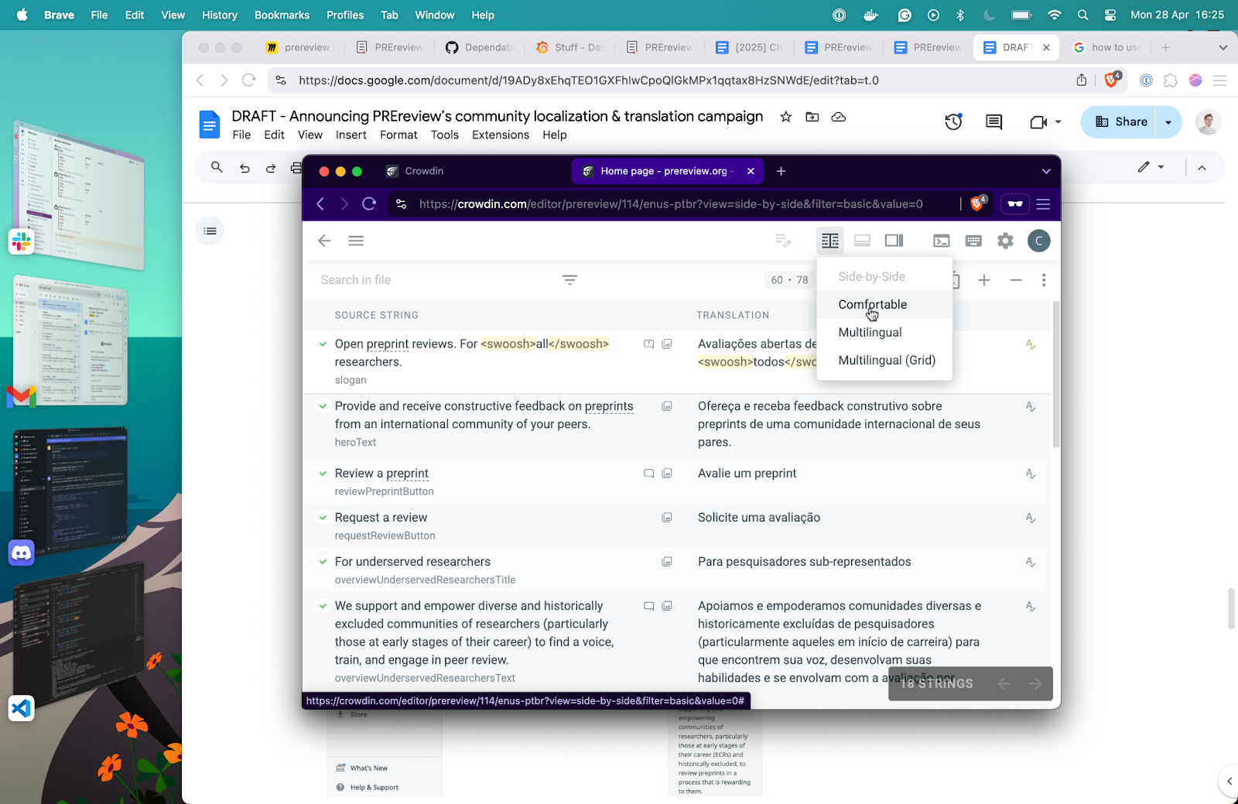Click translation status icon for 'Avalie um preprint'
This screenshot has width=1238, height=804.
1031,474
